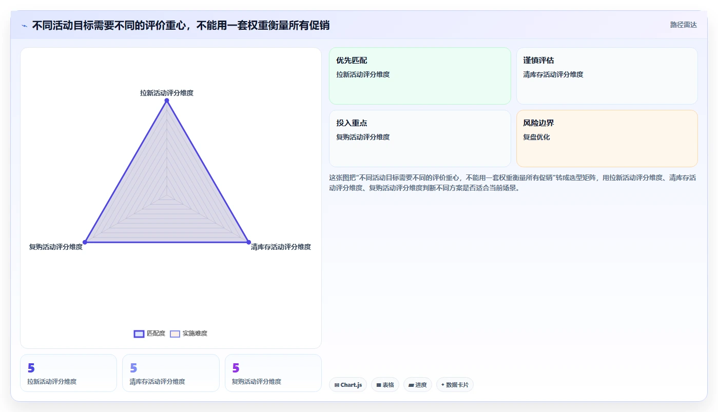718x412 pixels.
Task: Click 复购活动评分维度 text in 投入重点 card
Action: click(x=363, y=137)
